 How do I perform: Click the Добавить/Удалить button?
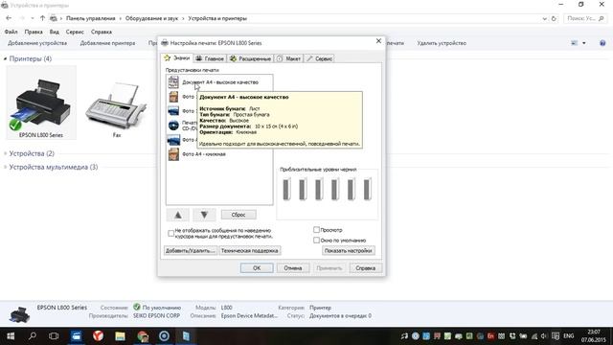click(x=190, y=251)
